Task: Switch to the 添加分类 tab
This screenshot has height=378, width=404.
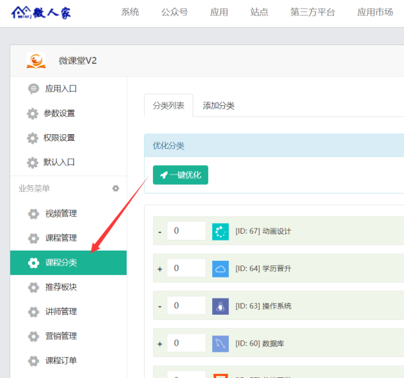Action: point(218,106)
